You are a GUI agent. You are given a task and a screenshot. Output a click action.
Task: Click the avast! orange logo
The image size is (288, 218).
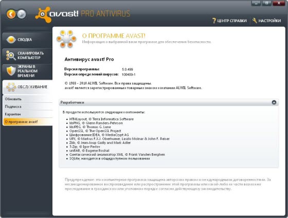[43, 15]
